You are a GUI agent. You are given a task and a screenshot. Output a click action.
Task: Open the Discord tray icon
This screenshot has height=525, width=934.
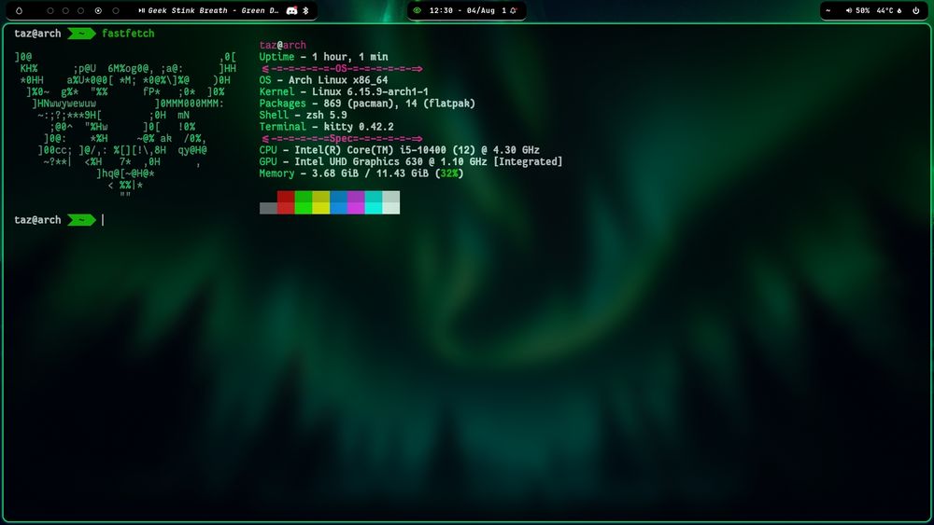click(291, 10)
